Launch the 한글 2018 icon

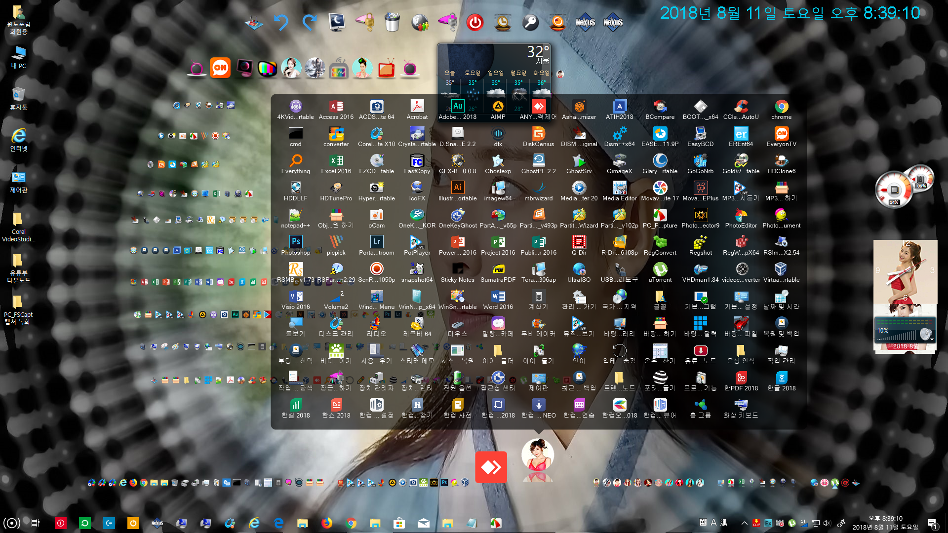click(x=782, y=381)
